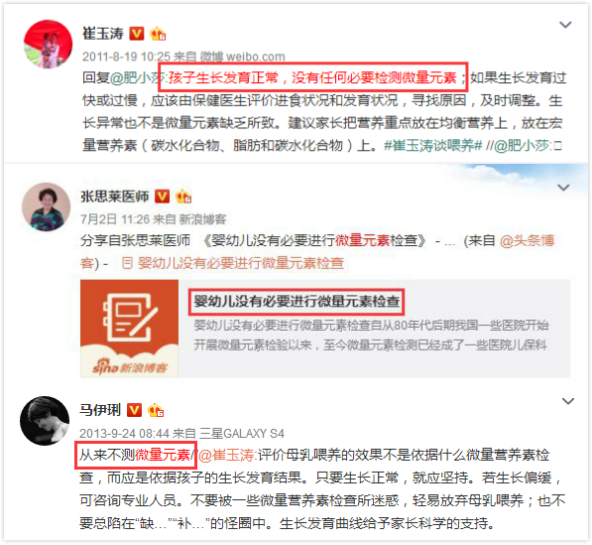This screenshot has width=592, height=545.
Task: Click the crown membership icon beside 崔玉涛
Action: point(158,34)
